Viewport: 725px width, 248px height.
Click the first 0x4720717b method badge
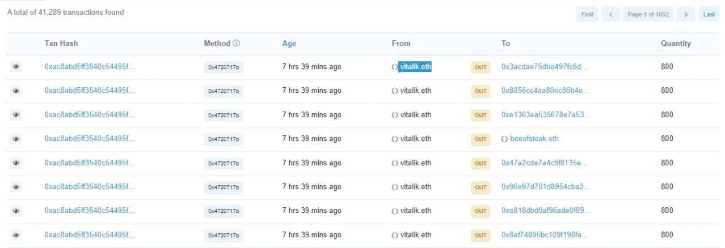tap(224, 67)
